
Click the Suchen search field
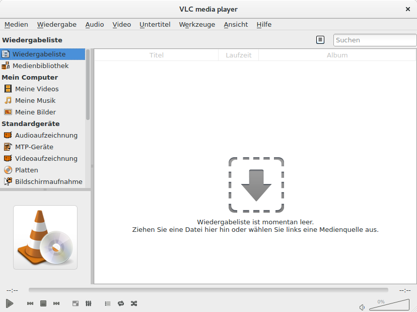375,40
